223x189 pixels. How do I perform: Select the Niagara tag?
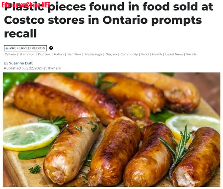(x=111, y=54)
